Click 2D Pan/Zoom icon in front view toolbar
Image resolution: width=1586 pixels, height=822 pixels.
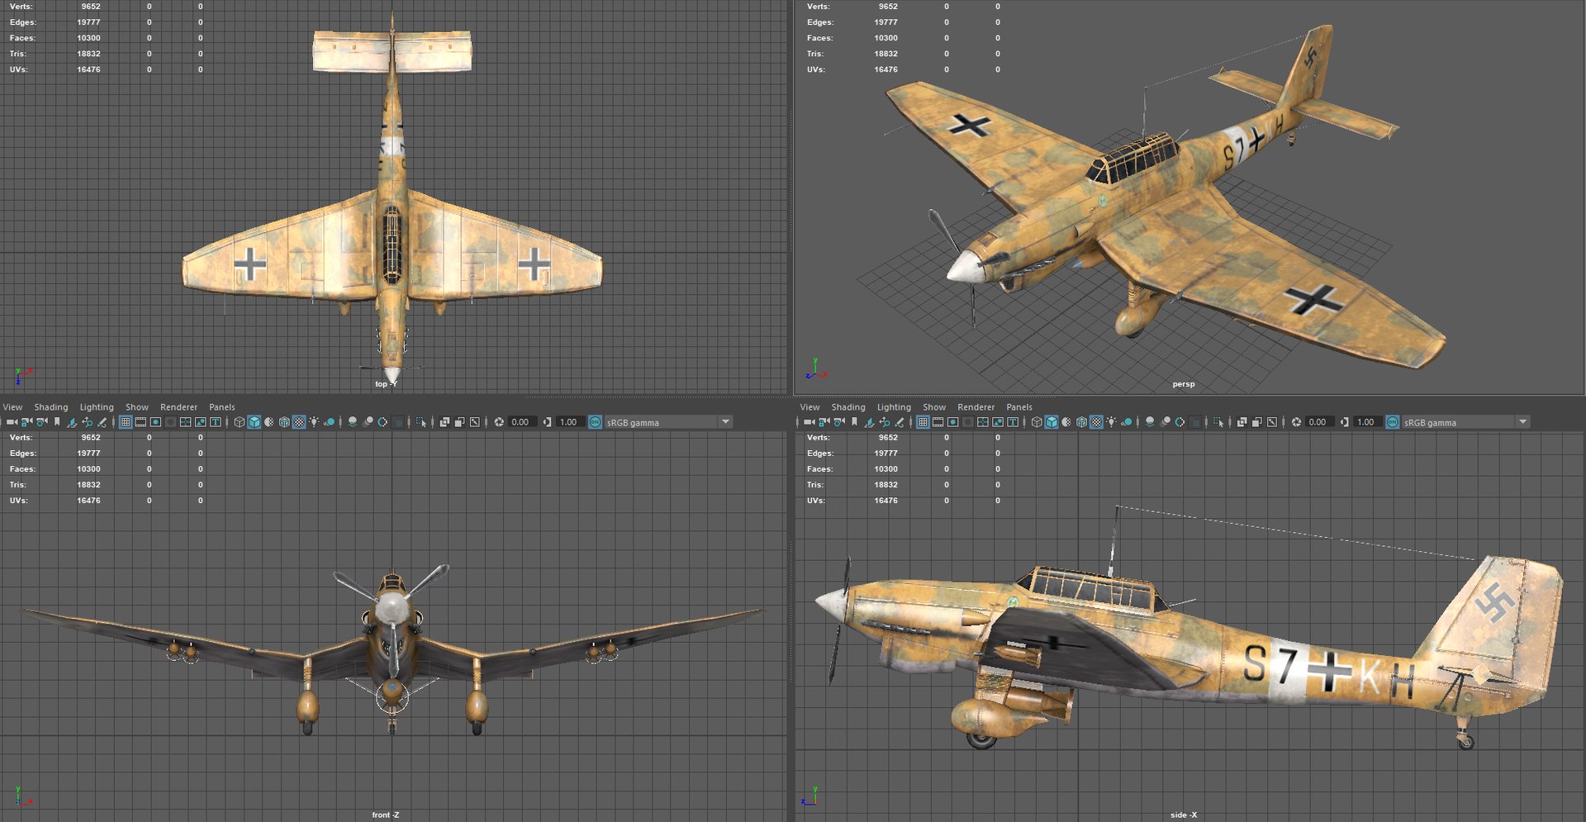pos(88,422)
